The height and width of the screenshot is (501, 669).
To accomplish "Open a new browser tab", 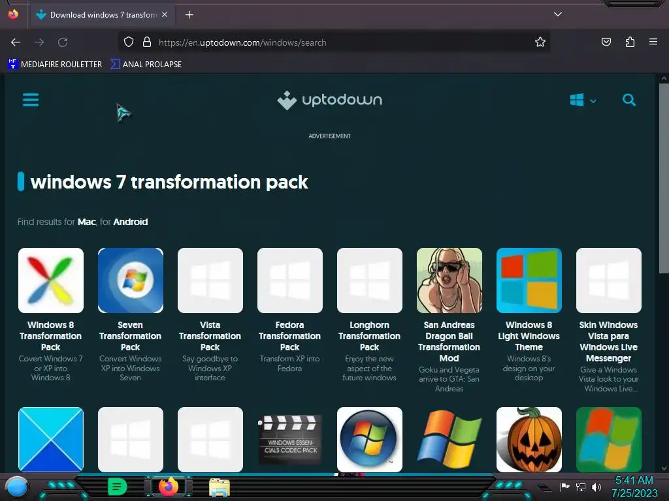I will click(189, 15).
